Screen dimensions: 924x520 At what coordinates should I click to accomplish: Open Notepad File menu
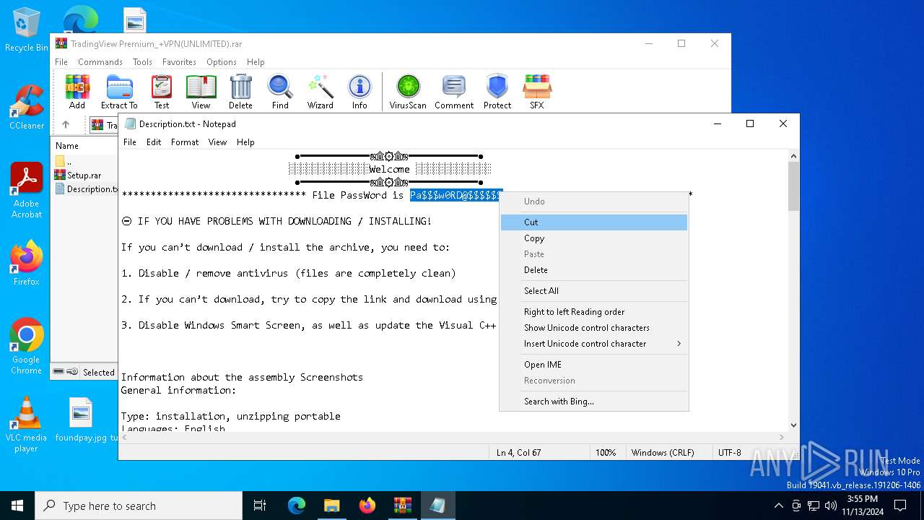pos(130,142)
